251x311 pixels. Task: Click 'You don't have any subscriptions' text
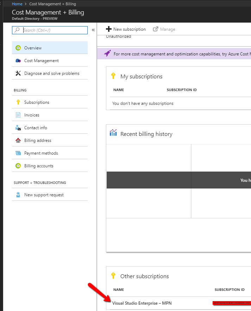coord(143,103)
